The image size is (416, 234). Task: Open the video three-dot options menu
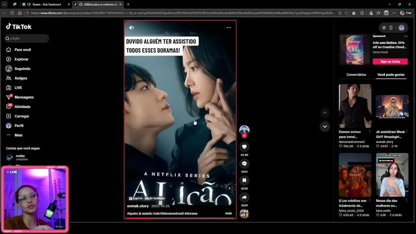coord(229,28)
